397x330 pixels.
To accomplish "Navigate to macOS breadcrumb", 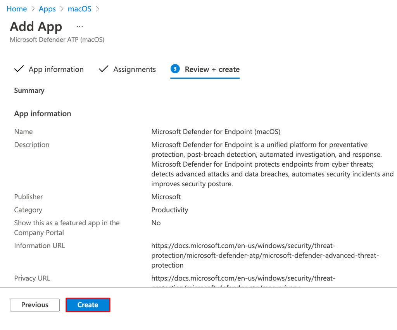I will click(79, 9).
